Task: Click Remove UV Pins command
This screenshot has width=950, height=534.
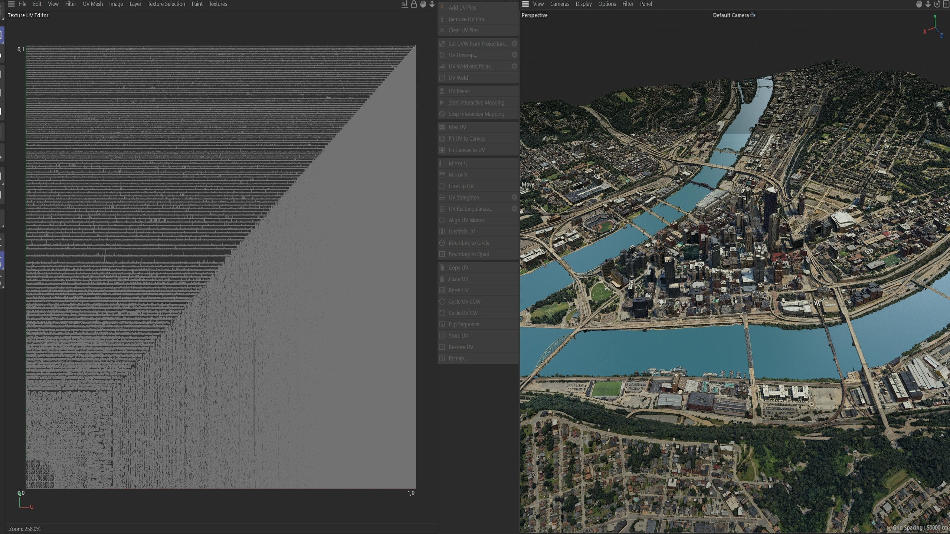Action: point(478,19)
